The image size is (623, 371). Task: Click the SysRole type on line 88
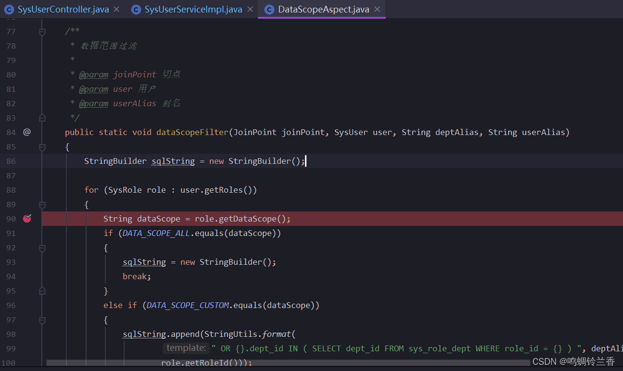pyautogui.click(x=125, y=190)
